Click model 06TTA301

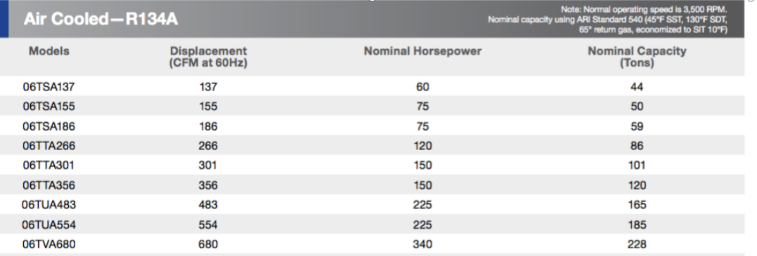[x=48, y=166]
